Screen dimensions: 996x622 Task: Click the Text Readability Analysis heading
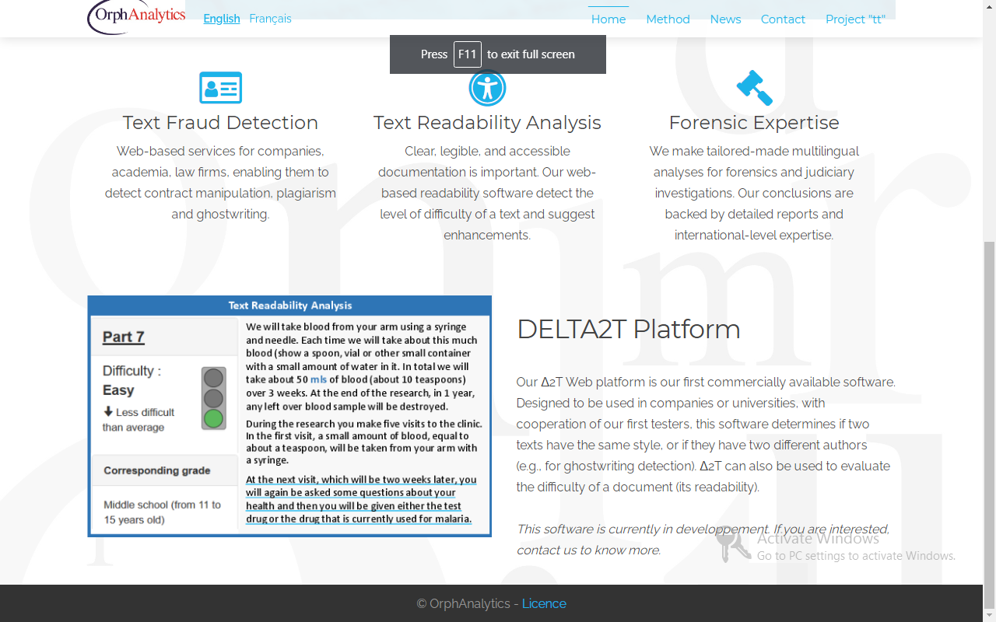tap(487, 122)
